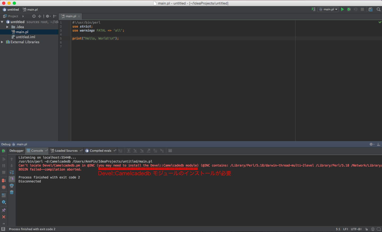Screen dimensions: 382x232
Task: Expand External Libraries node
Action: coord(2,42)
